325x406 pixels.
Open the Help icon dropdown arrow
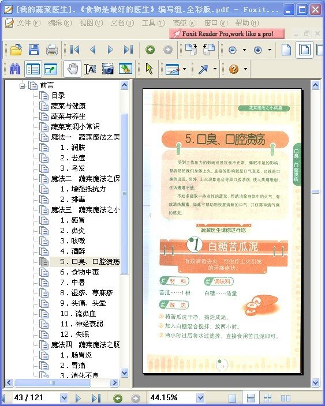coord(245,69)
